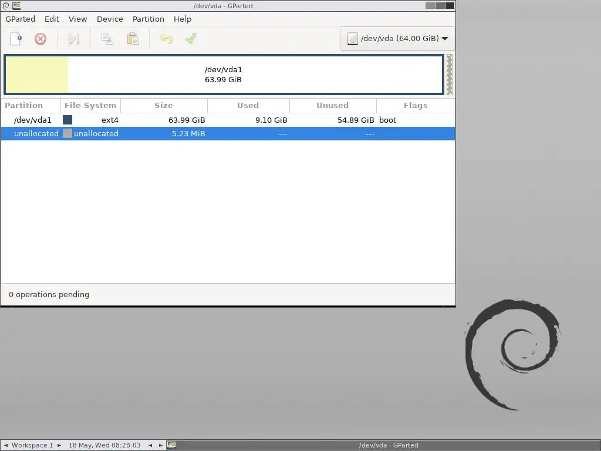This screenshot has width=601, height=451.
Task: Click the boot flag cell
Action: pos(387,120)
